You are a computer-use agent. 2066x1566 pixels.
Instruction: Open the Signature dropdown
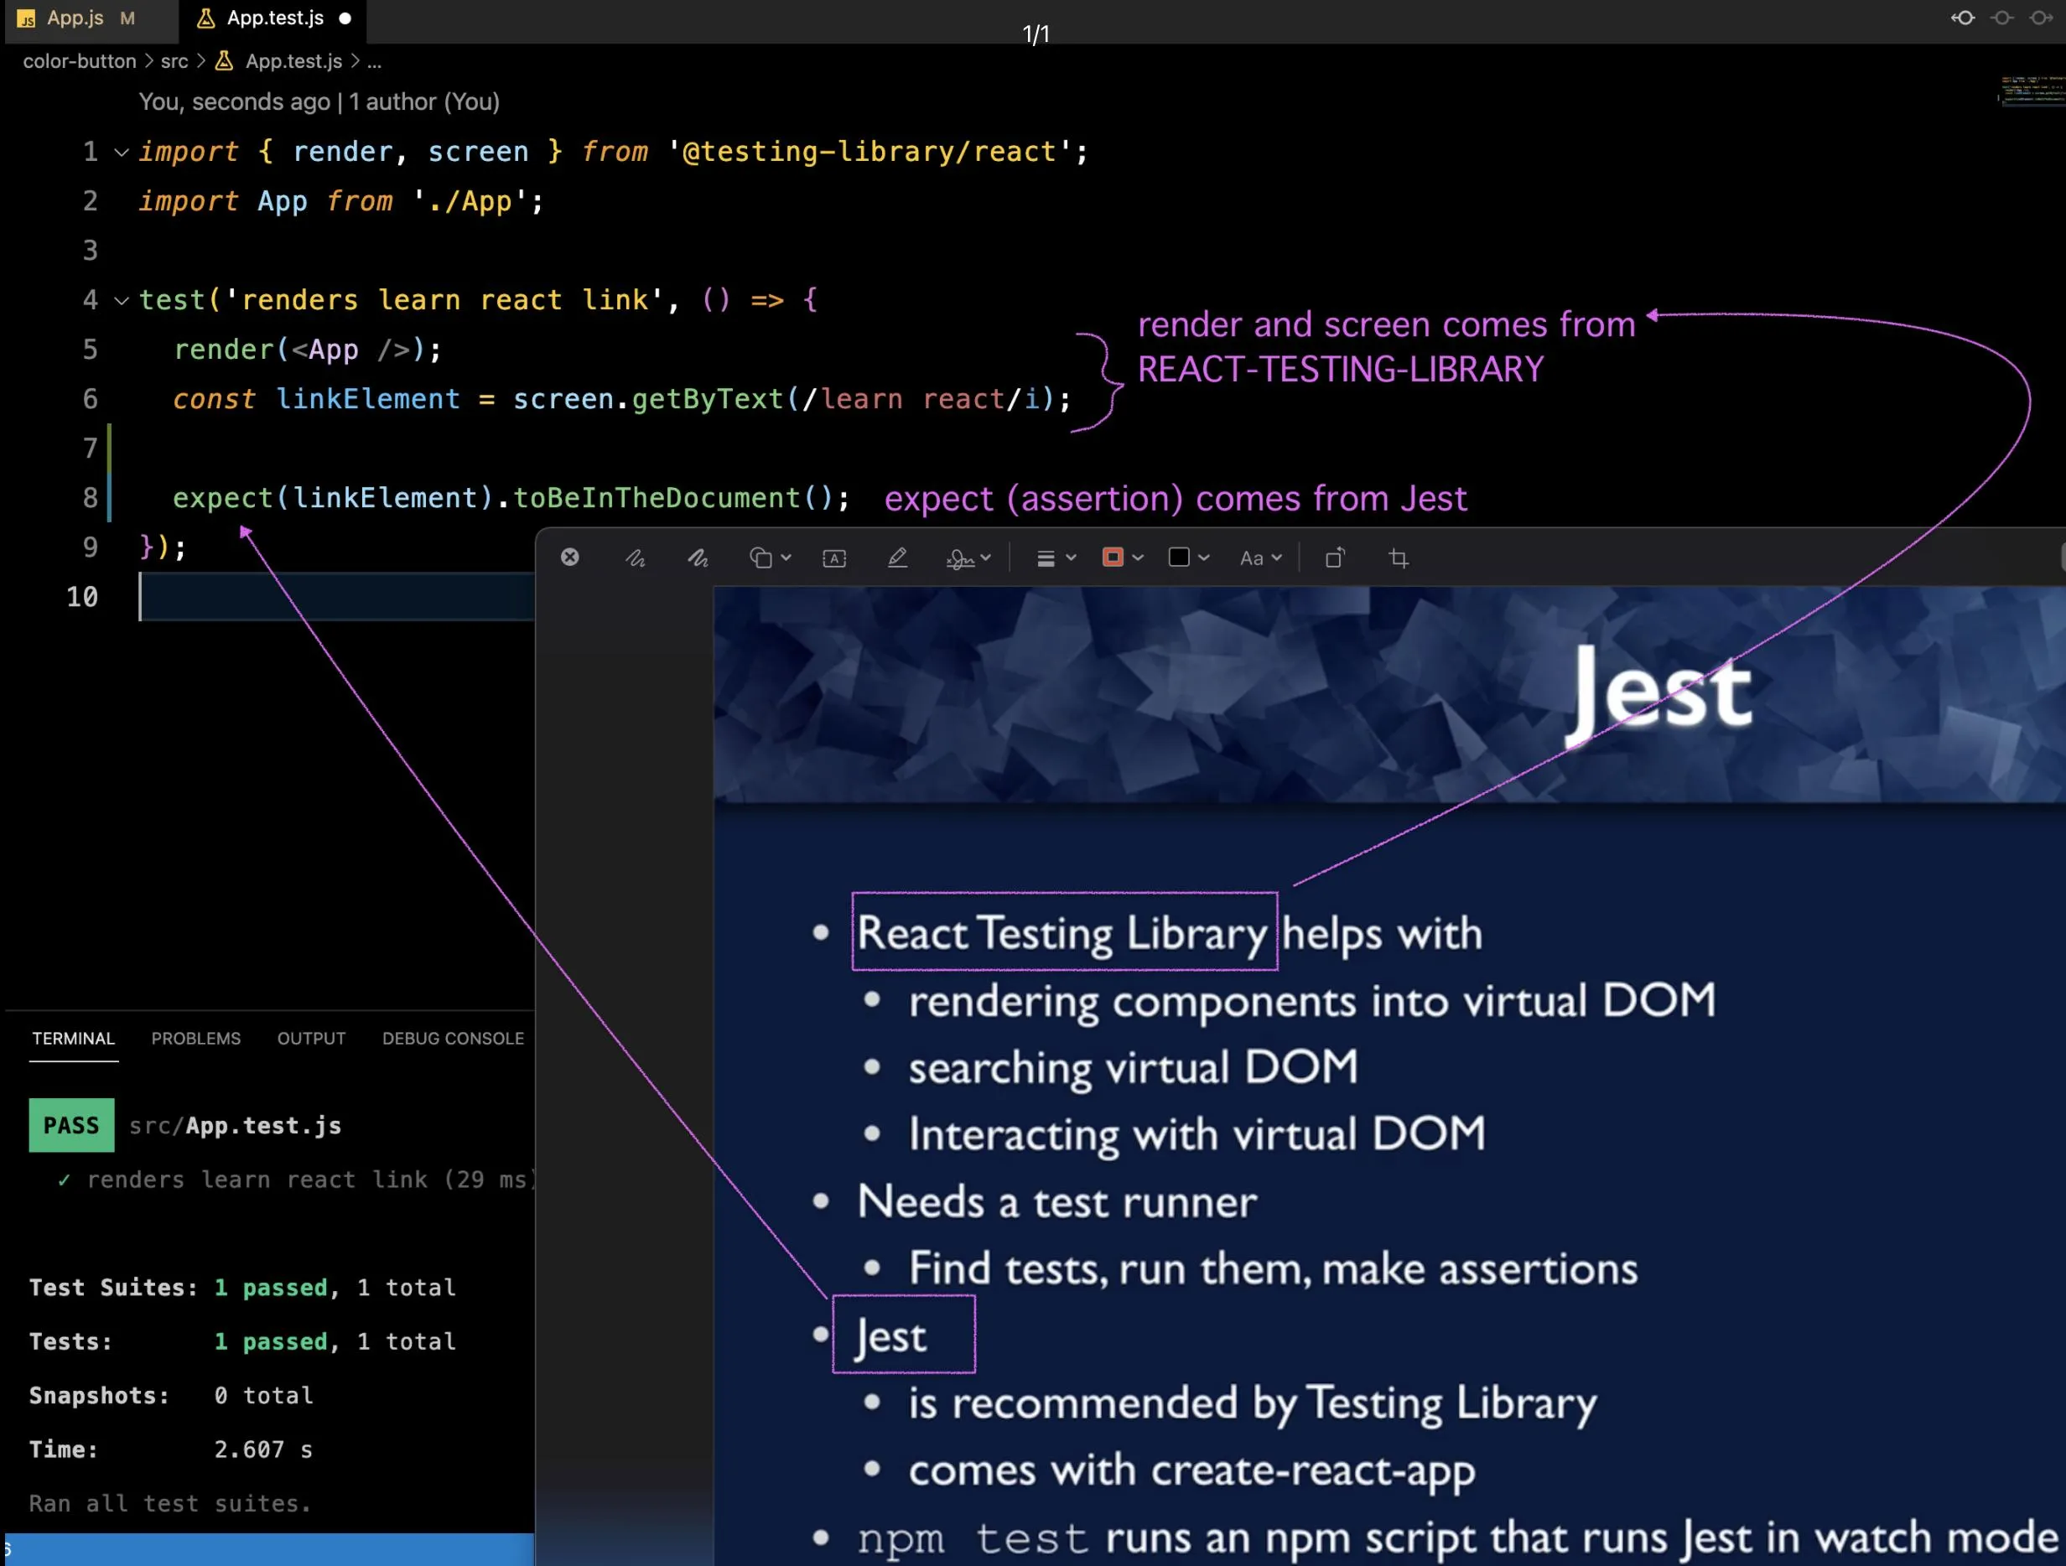[968, 558]
